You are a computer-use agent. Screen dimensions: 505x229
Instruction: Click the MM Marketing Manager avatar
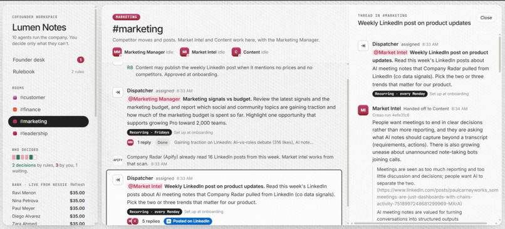[x=117, y=52]
